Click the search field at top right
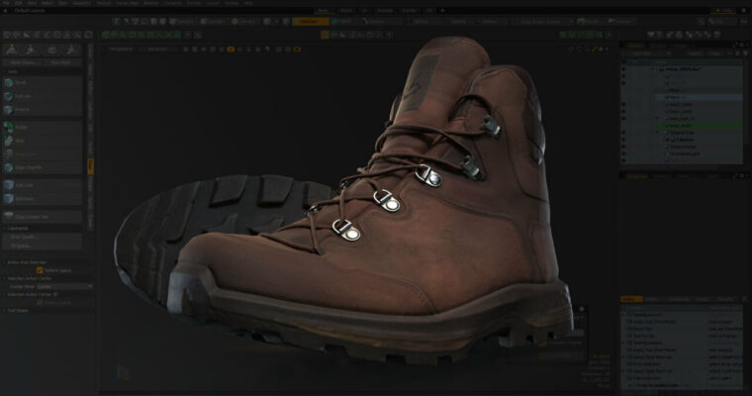Screen dimensions: 752x396 click(x=721, y=22)
